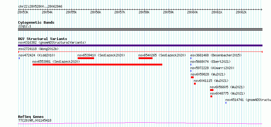This screenshot has width=271, height=127.
Task: Open nsv5972228 (Almarri2020) label
Action: click(x=212, y=68)
